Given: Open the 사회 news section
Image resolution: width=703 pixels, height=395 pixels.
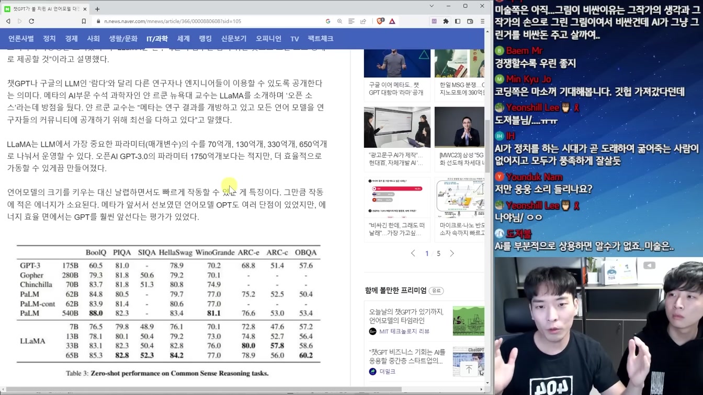Looking at the screenshot, I should click(93, 39).
